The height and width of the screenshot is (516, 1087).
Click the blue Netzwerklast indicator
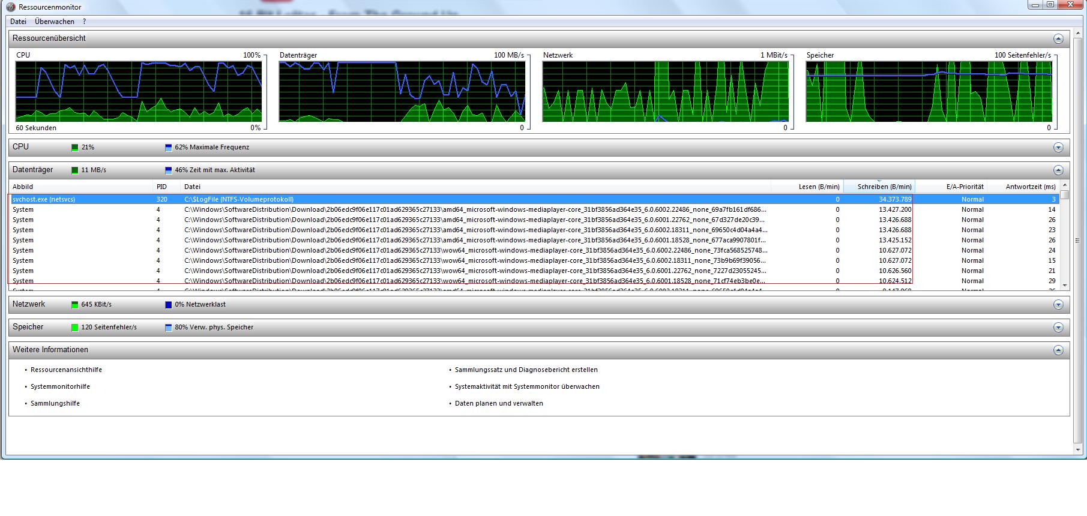169,305
